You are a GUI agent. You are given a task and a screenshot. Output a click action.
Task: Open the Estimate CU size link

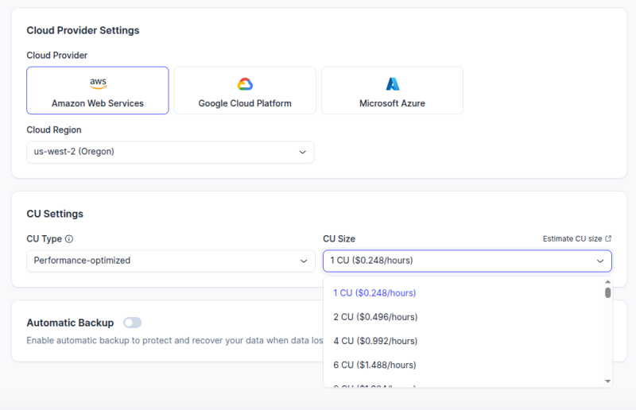572,238
